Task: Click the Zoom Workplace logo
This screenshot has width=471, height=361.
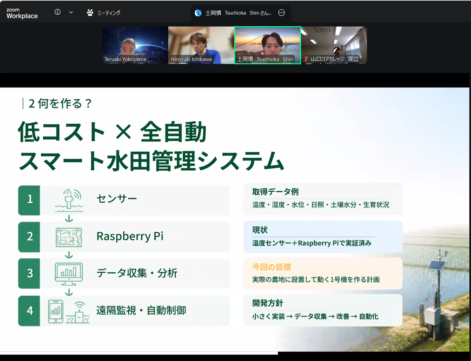Action: [x=22, y=14]
